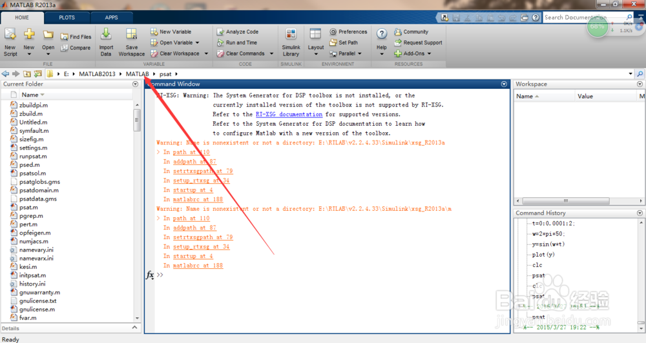Click the quick access help icon
This screenshot has width=646, height=343.
tap(535, 17)
